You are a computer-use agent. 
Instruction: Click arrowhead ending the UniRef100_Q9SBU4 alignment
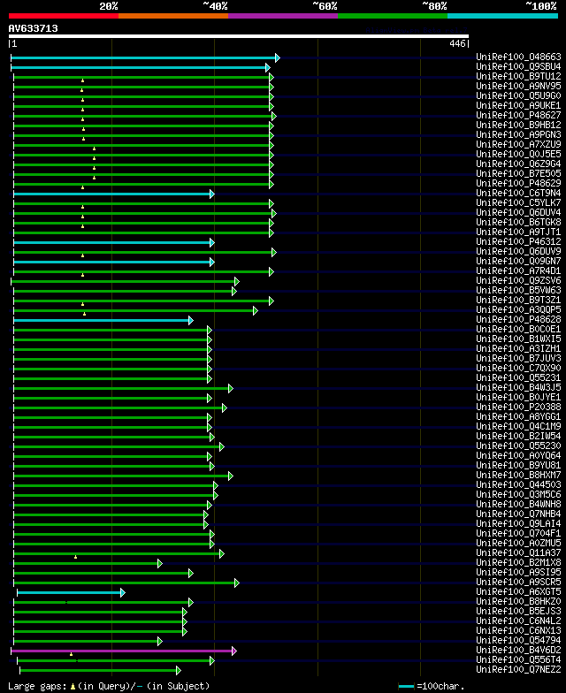point(267,67)
